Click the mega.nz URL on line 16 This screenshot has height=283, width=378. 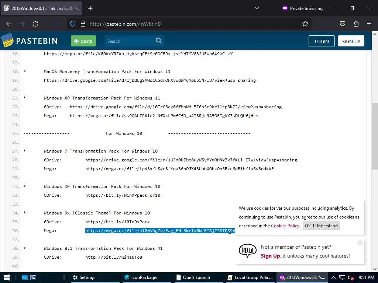click(x=138, y=54)
